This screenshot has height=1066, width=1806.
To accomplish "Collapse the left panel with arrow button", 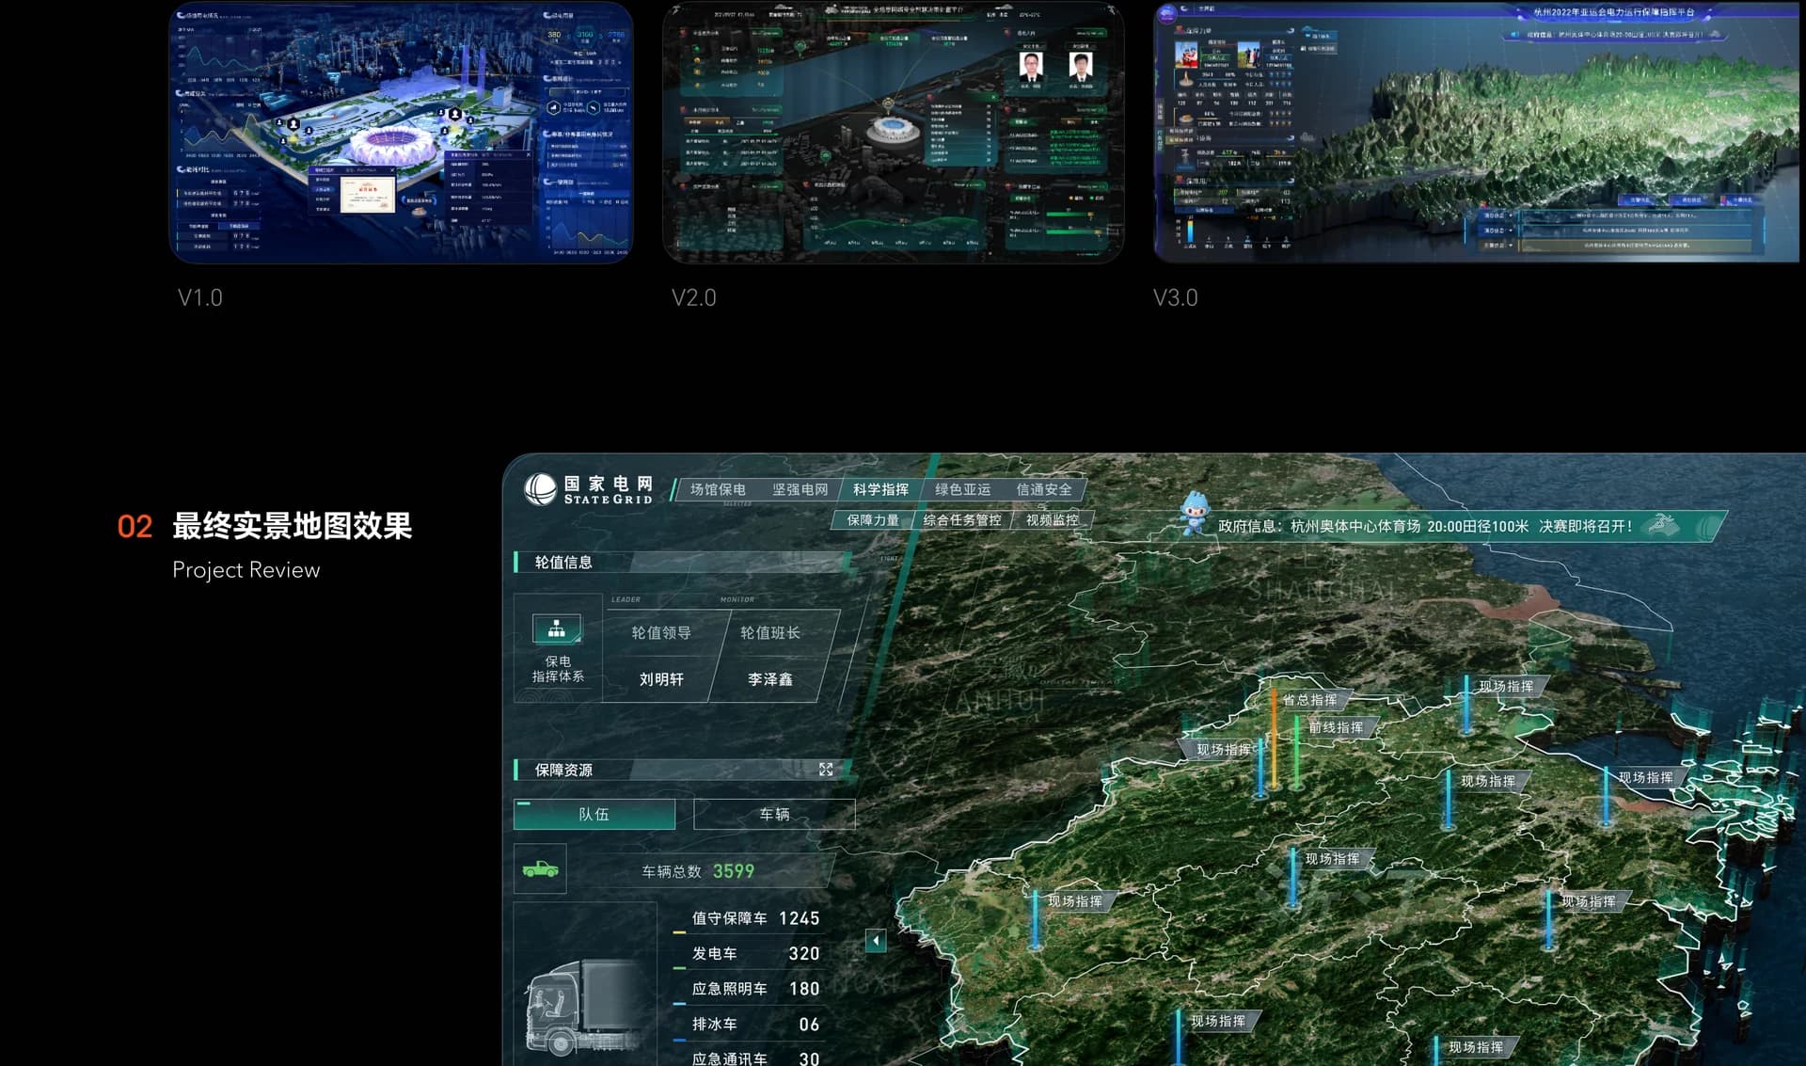I will click(x=876, y=940).
